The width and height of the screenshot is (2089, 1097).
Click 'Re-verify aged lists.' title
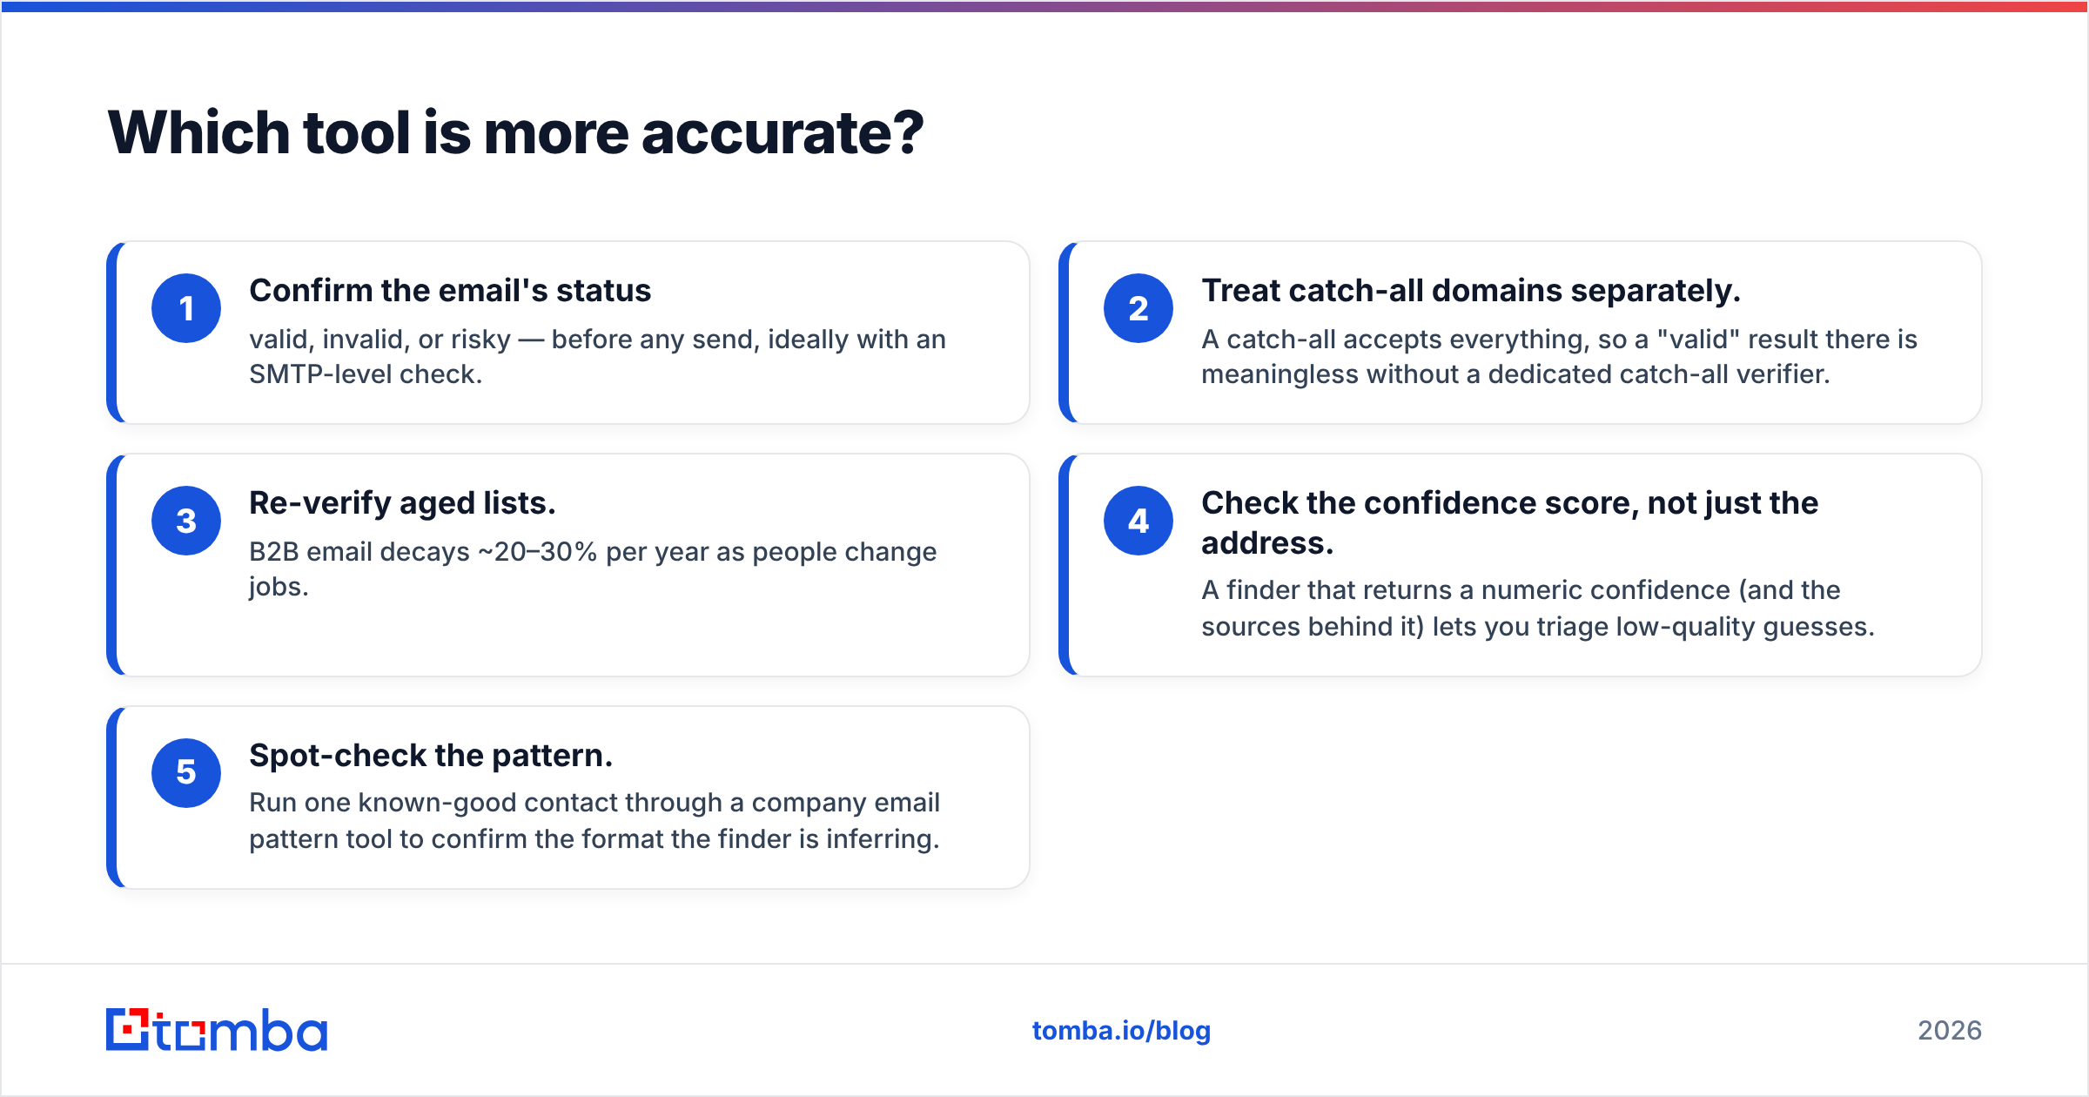pyautogui.click(x=402, y=503)
